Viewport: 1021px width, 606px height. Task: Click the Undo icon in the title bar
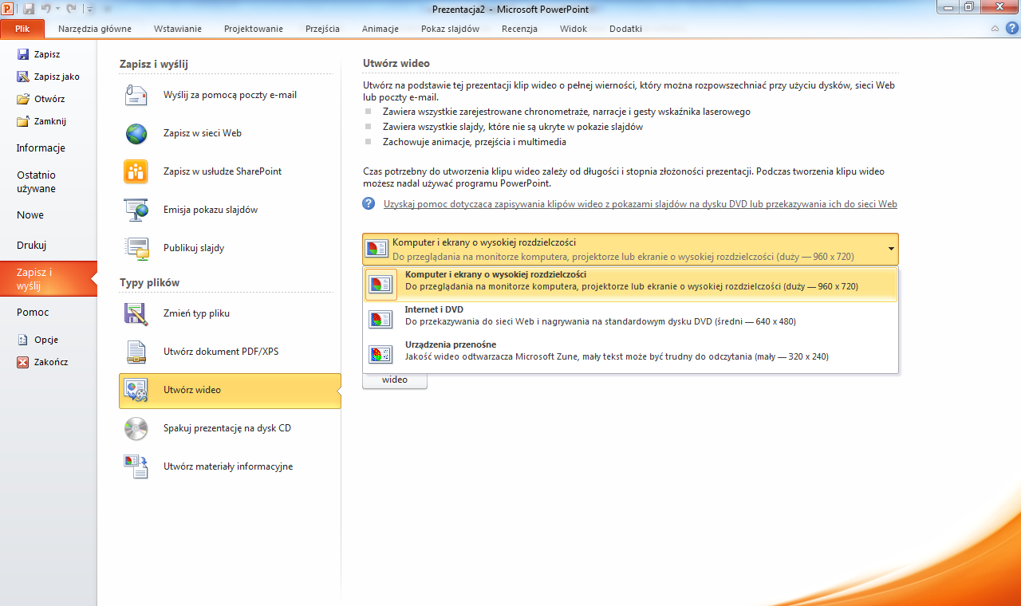point(46,9)
